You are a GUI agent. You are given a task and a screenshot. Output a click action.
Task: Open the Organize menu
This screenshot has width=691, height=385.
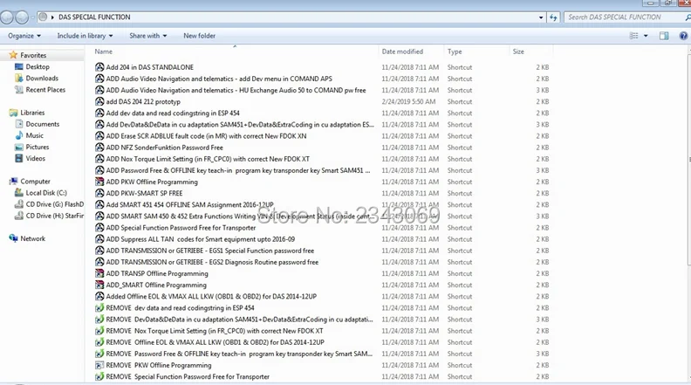(x=24, y=36)
